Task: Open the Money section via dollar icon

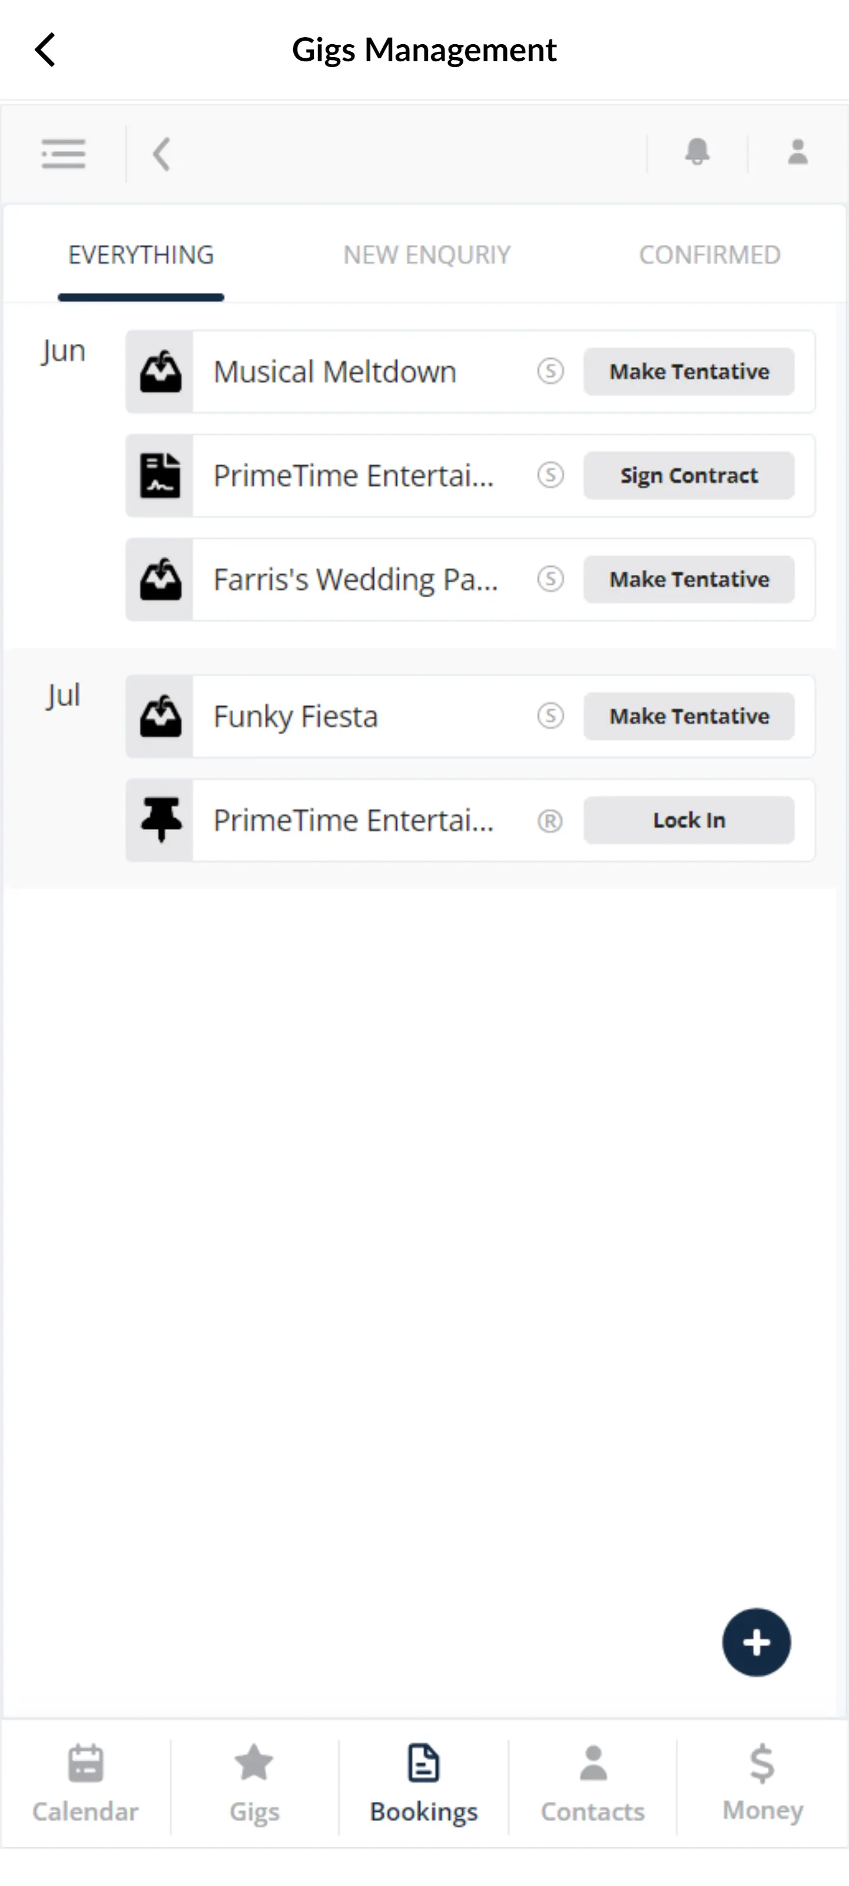Action: 761,1786
